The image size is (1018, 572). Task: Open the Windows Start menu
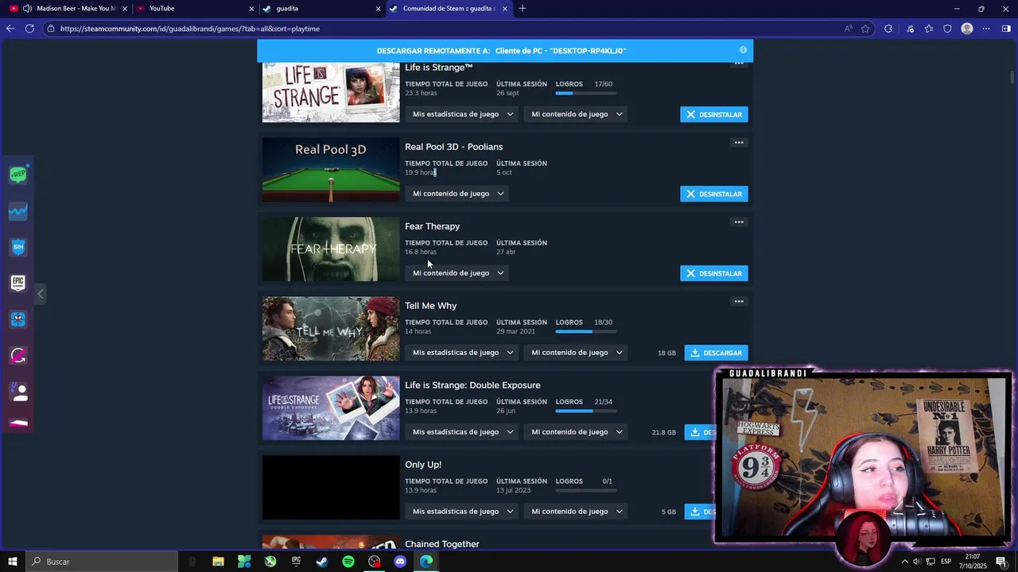pyautogui.click(x=12, y=562)
